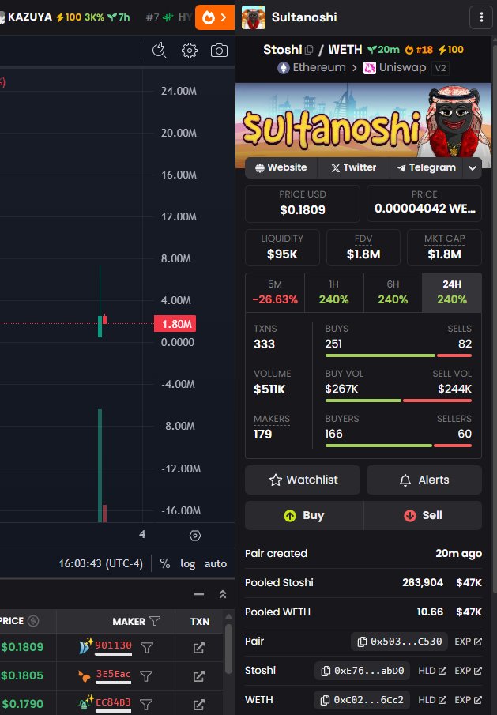Click the buyers versus sellers ratio bar
The width and height of the screenshot is (497, 715).
(398, 446)
